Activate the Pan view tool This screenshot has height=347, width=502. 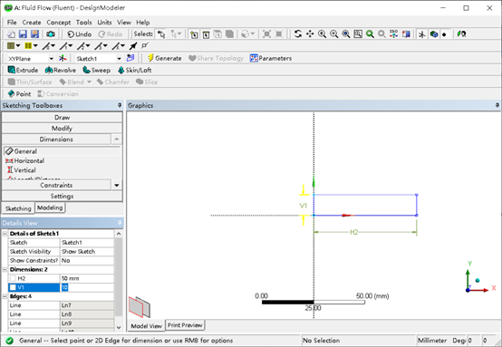310,34
